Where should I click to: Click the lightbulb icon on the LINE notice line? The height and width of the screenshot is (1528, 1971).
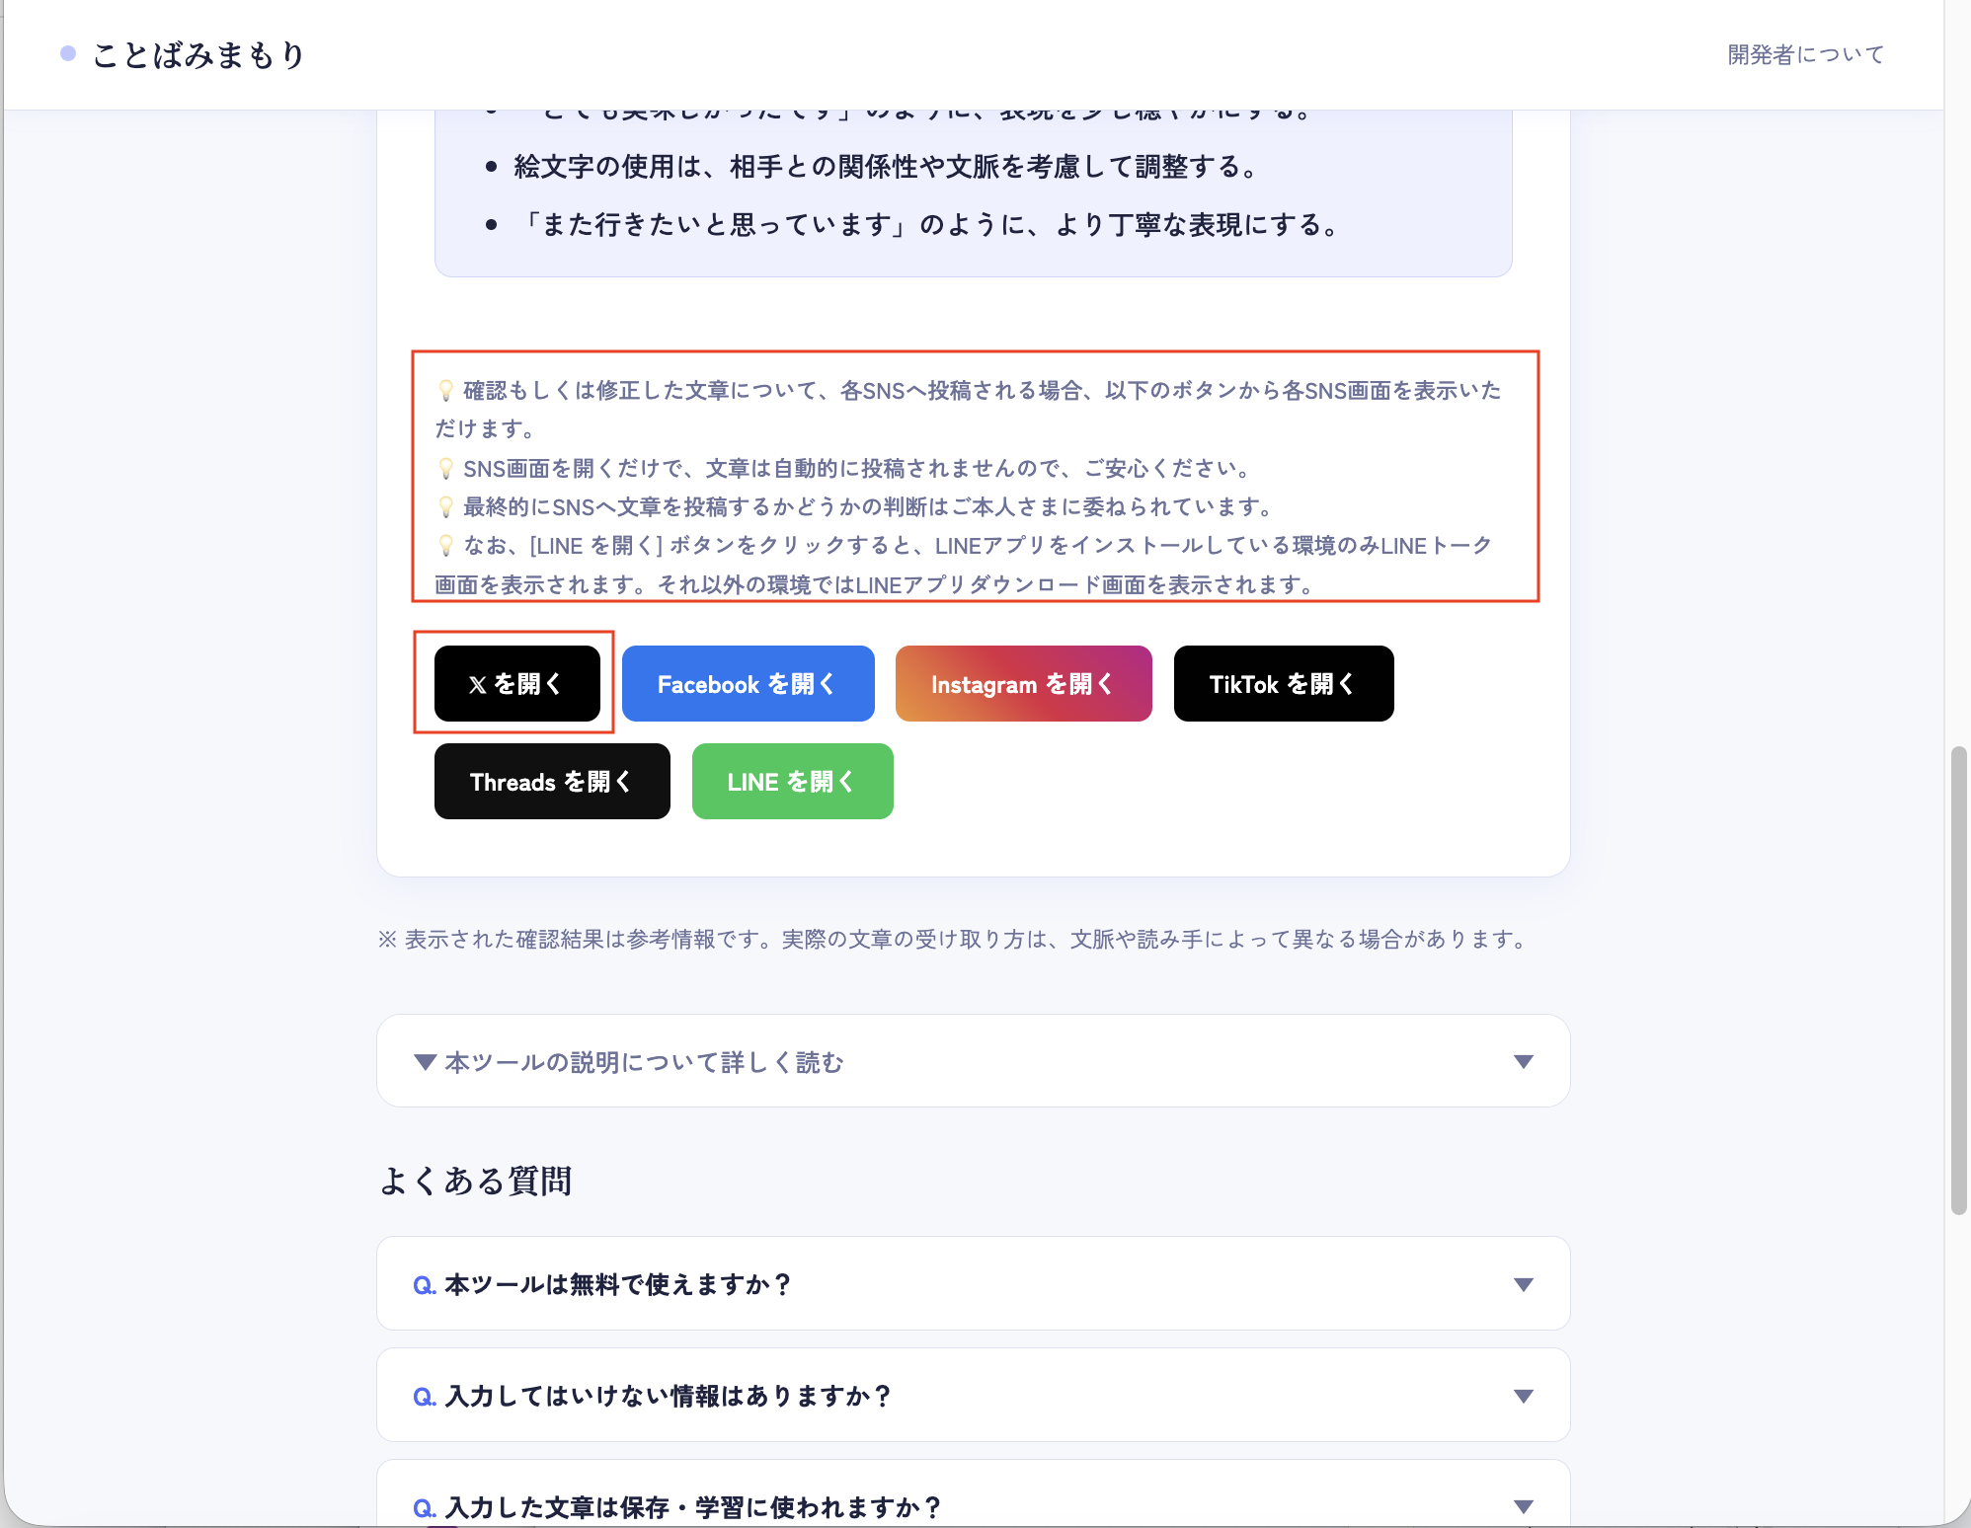click(x=446, y=544)
